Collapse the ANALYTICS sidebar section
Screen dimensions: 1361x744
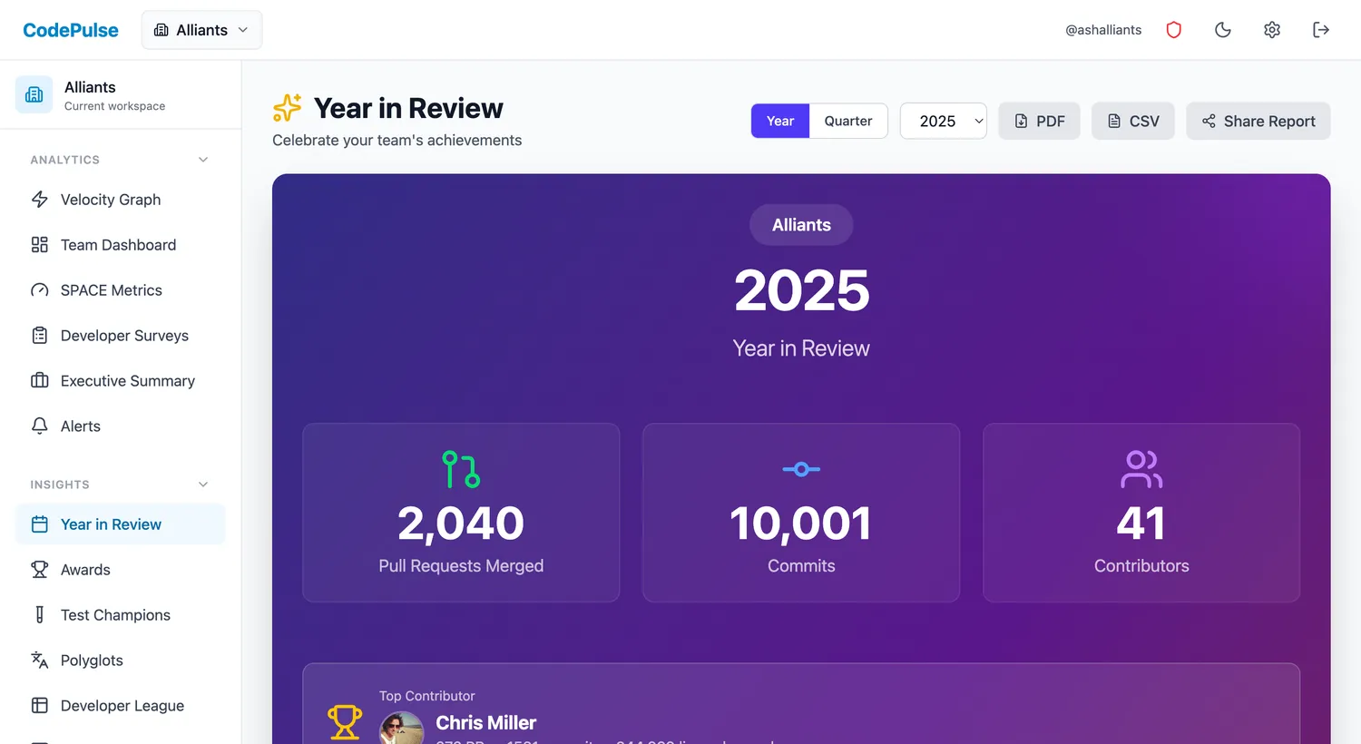[201, 160]
